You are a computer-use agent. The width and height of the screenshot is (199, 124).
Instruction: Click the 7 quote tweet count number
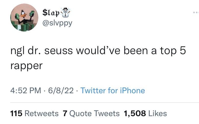tap(65, 113)
